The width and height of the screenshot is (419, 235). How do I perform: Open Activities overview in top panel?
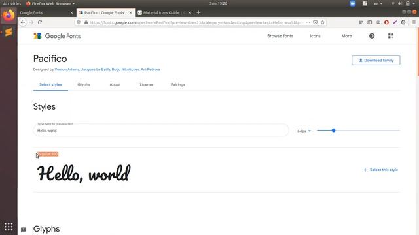[12, 3]
